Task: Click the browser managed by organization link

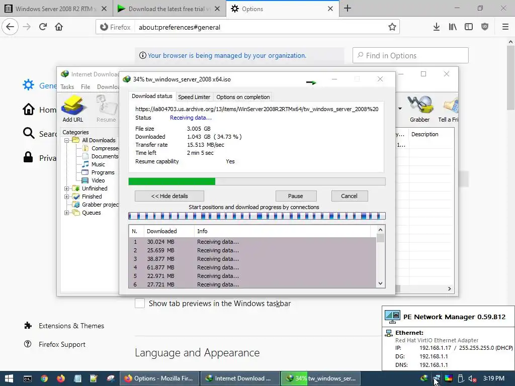Action: tap(227, 55)
